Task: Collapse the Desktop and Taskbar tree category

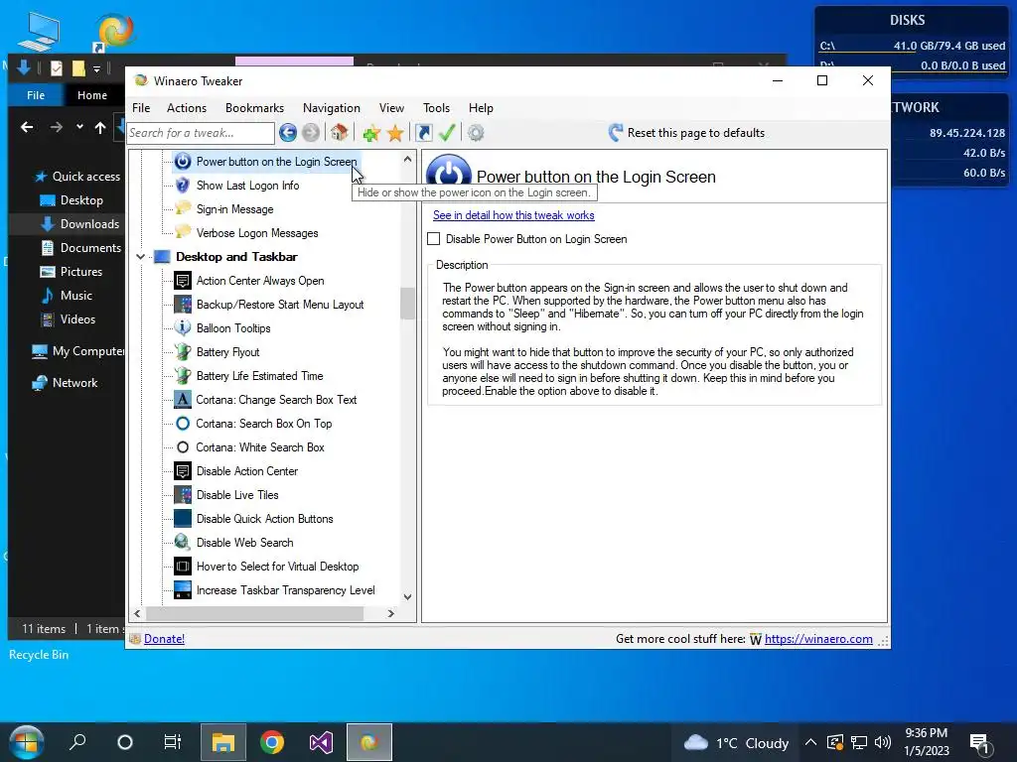Action: pos(140,257)
